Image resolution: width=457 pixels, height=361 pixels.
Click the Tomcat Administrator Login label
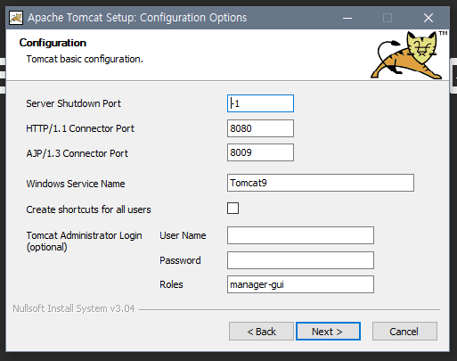coord(84,241)
